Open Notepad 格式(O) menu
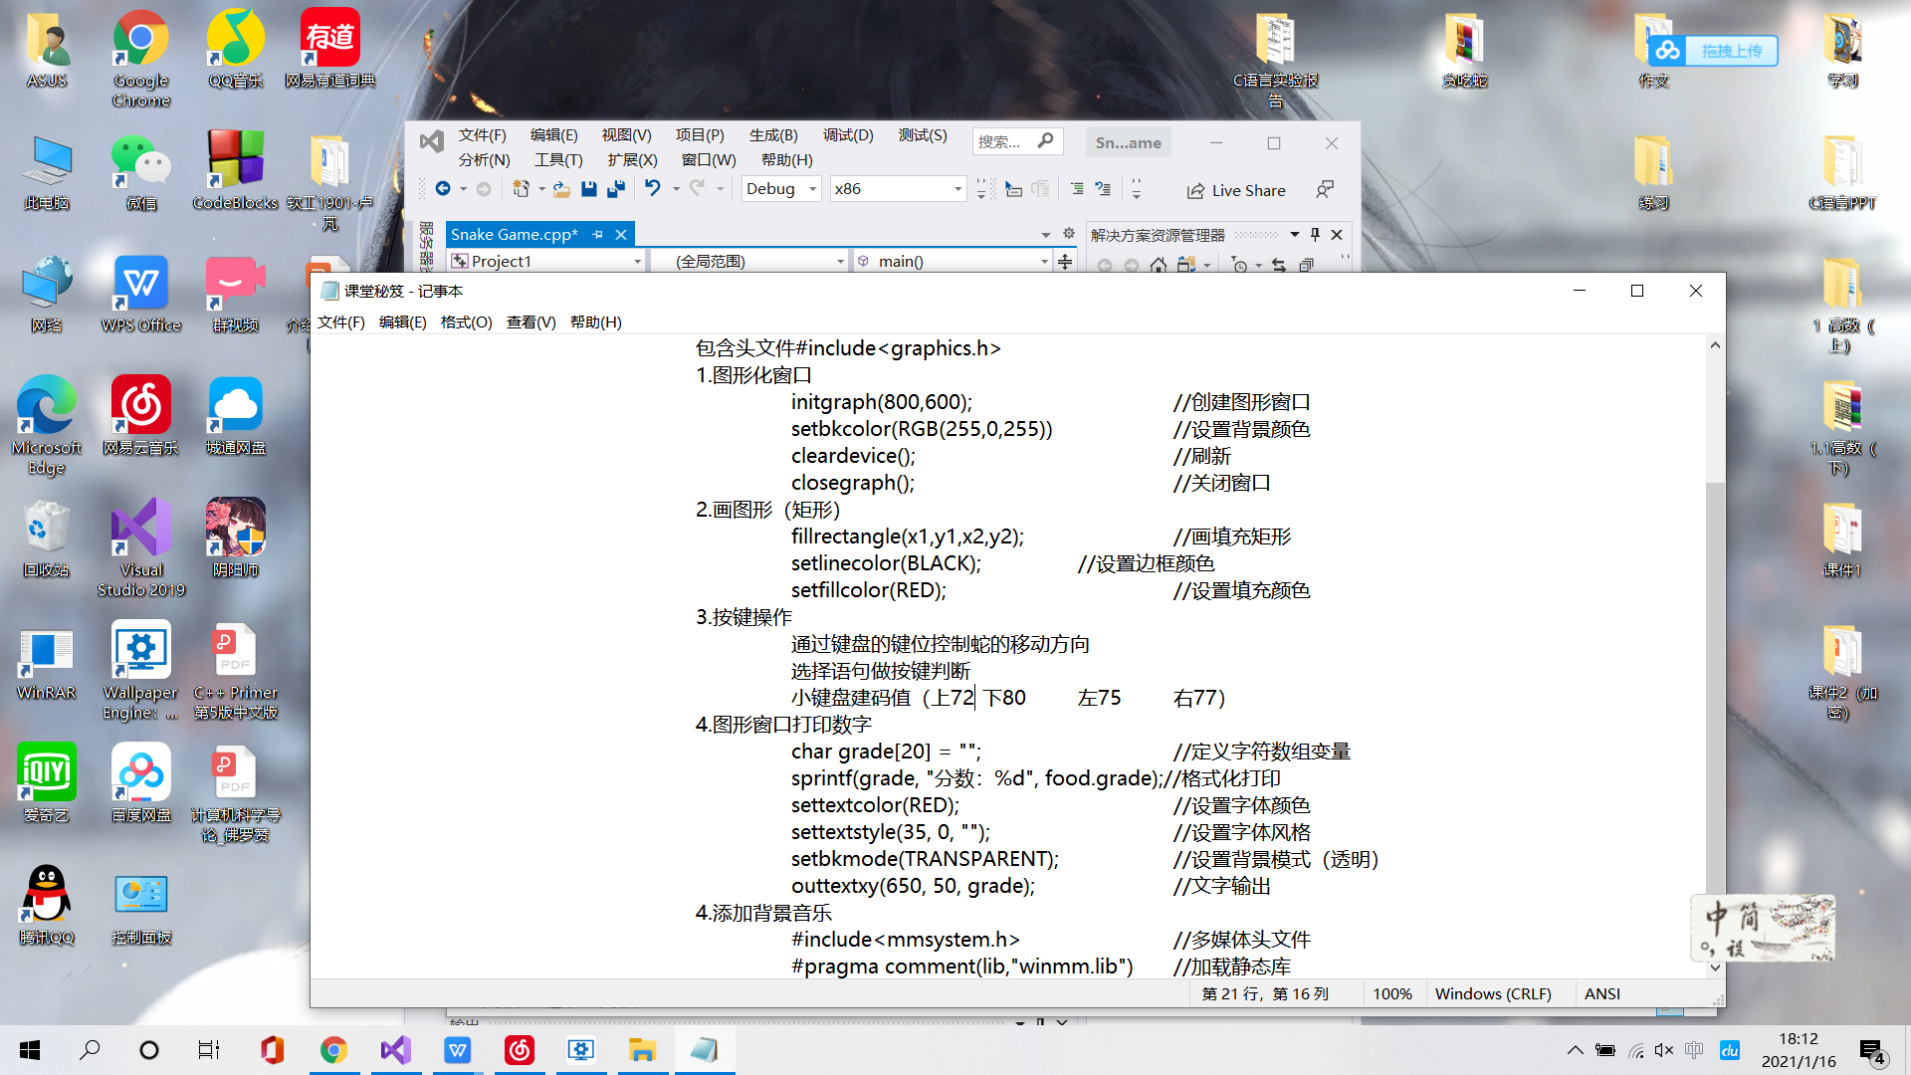This screenshot has height=1075, width=1911. [466, 322]
